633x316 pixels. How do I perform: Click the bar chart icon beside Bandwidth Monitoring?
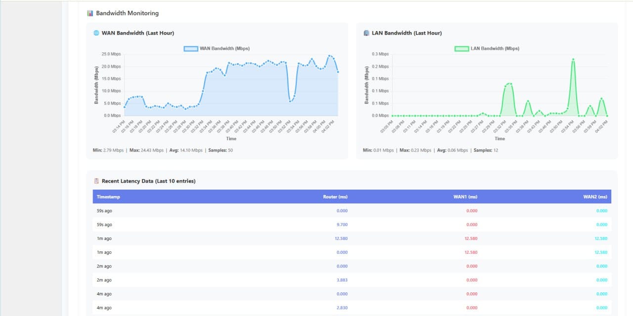pyautogui.click(x=90, y=13)
